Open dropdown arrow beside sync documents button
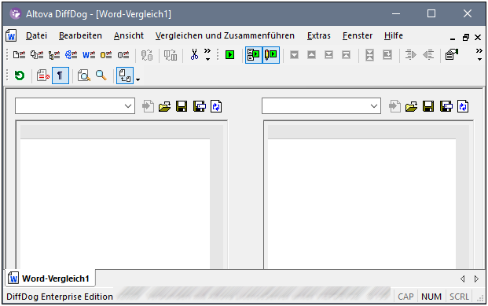 138,79
